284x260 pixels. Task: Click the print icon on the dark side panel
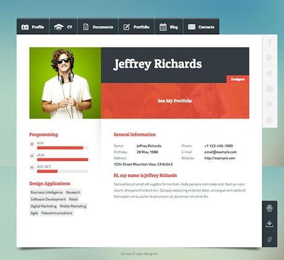270,208
